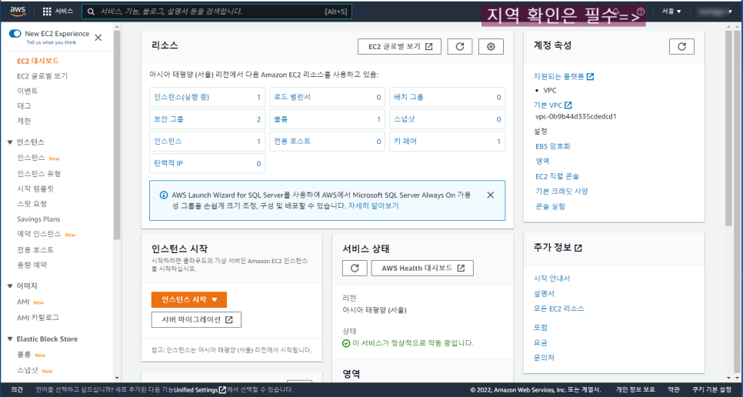Viewport: 743px width, 397px height.
Task: Toggle the New EC2 Experience switch
Action: [x=15, y=34]
